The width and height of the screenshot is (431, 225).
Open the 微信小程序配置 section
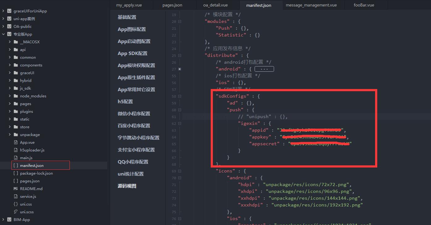click(134, 114)
